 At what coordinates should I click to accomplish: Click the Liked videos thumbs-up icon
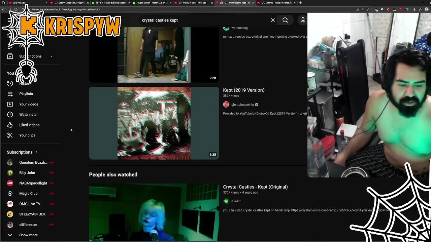(x=10, y=125)
